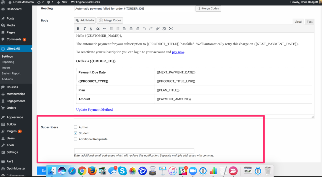This screenshot has width=322, height=177.
Task: Uncheck the Student subscriber checkbox
Action: pos(75,133)
